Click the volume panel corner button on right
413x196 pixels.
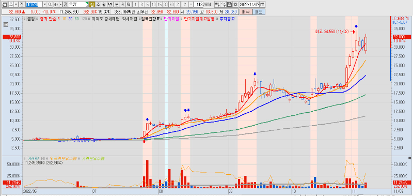(x=409, y=158)
